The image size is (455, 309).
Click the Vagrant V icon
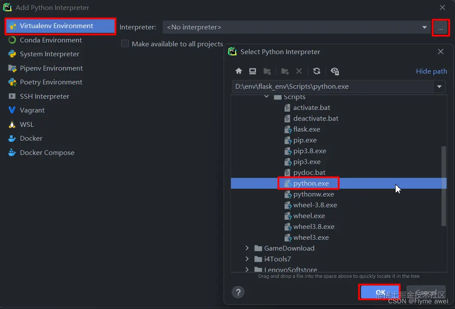(12, 110)
